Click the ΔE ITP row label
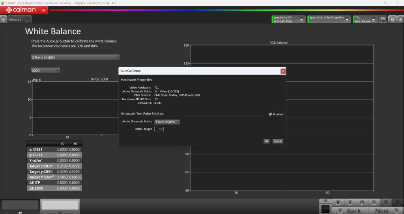 (35, 182)
